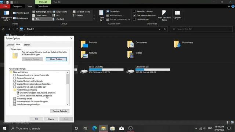Image resolution: width=235 pixels, height=132 pixels.
Task: Check Display the full path in title bar
Action: [15, 87]
